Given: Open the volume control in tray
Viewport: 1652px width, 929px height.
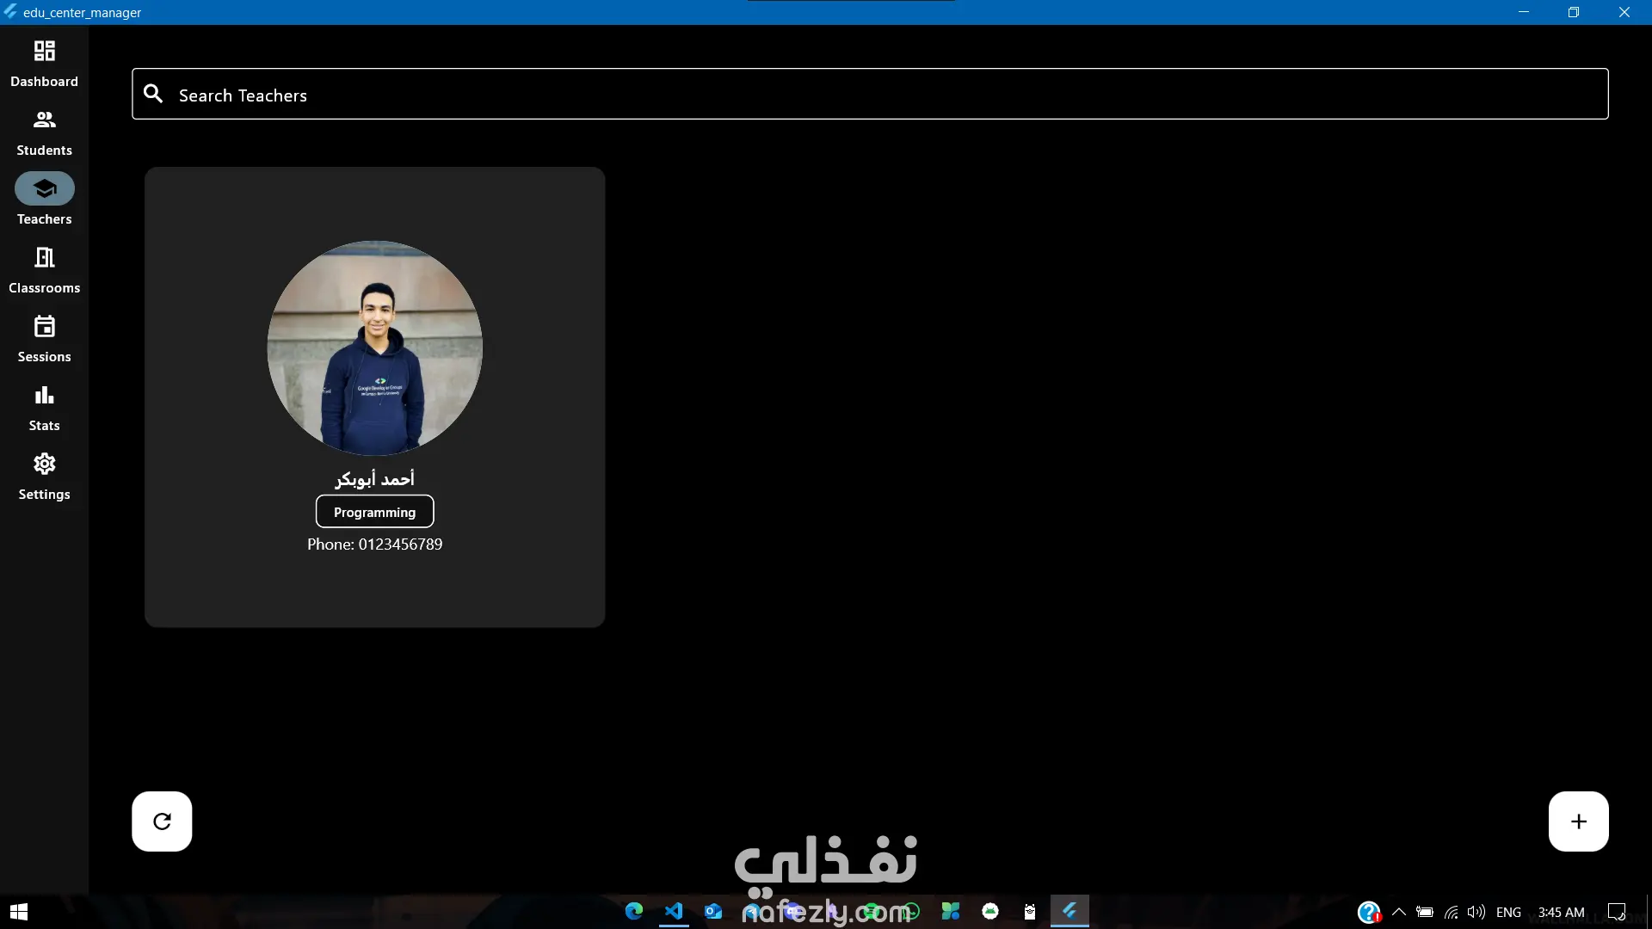Looking at the screenshot, I should pos(1476,912).
